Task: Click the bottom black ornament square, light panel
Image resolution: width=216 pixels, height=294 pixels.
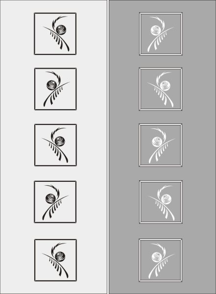Action: (x=55, y=260)
